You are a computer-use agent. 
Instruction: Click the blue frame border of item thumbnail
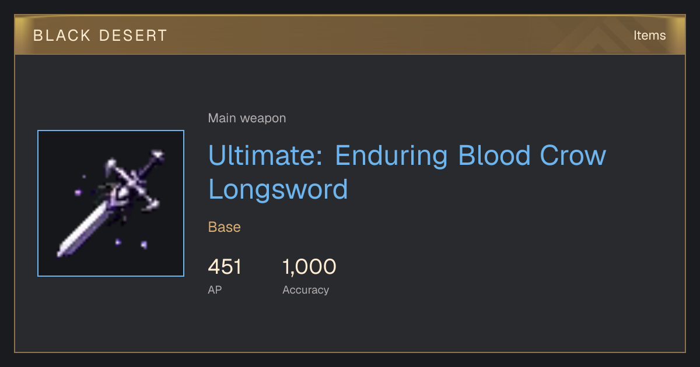pyautogui.click(x=111, y=130)
